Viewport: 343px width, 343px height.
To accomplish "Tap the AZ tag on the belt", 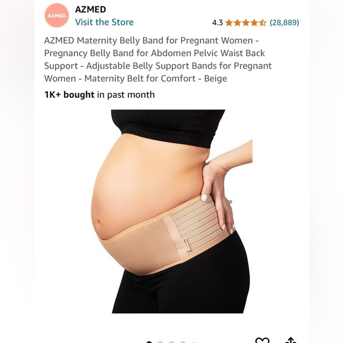I will click(186, 244).
